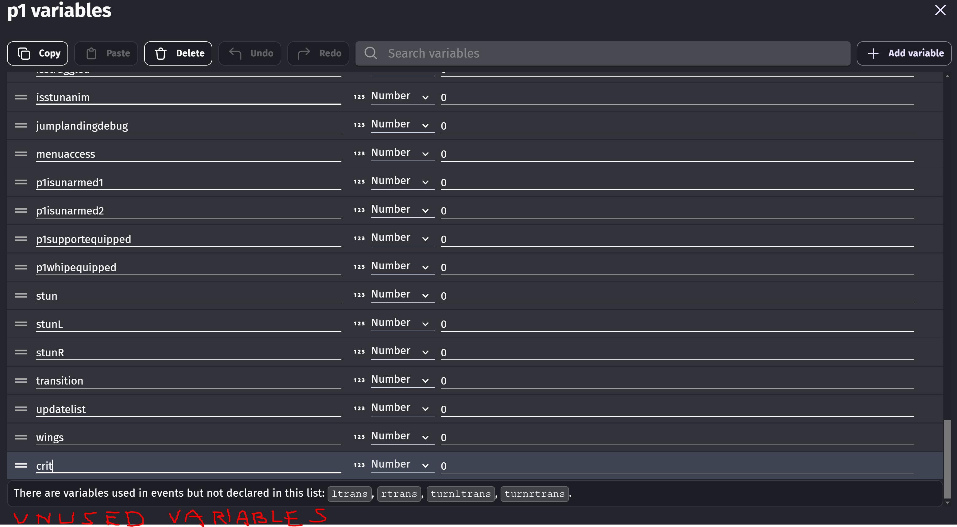The image size is (957, 527).
Task: Click the Copy icon button
Action: click(x=24, y=53)
